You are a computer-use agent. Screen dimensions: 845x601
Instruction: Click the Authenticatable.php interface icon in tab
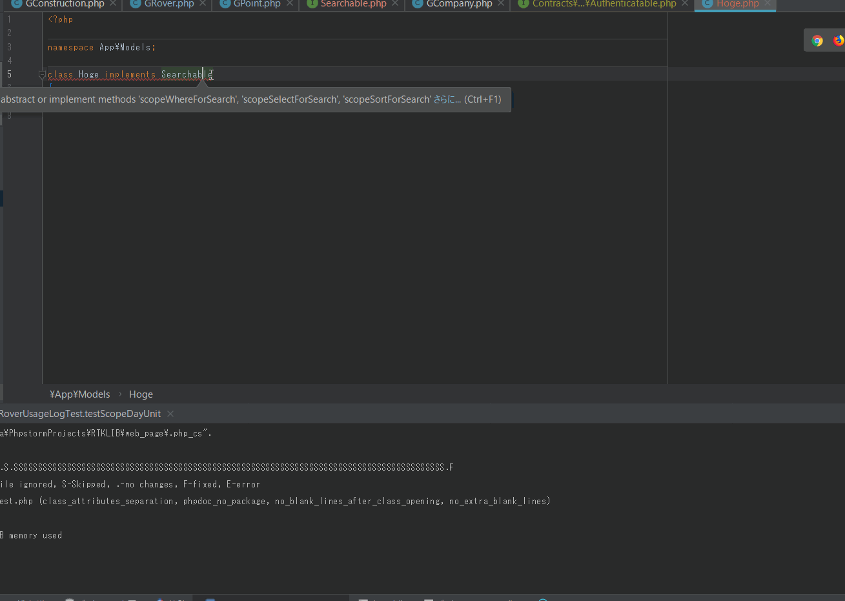tap(524, 4)
